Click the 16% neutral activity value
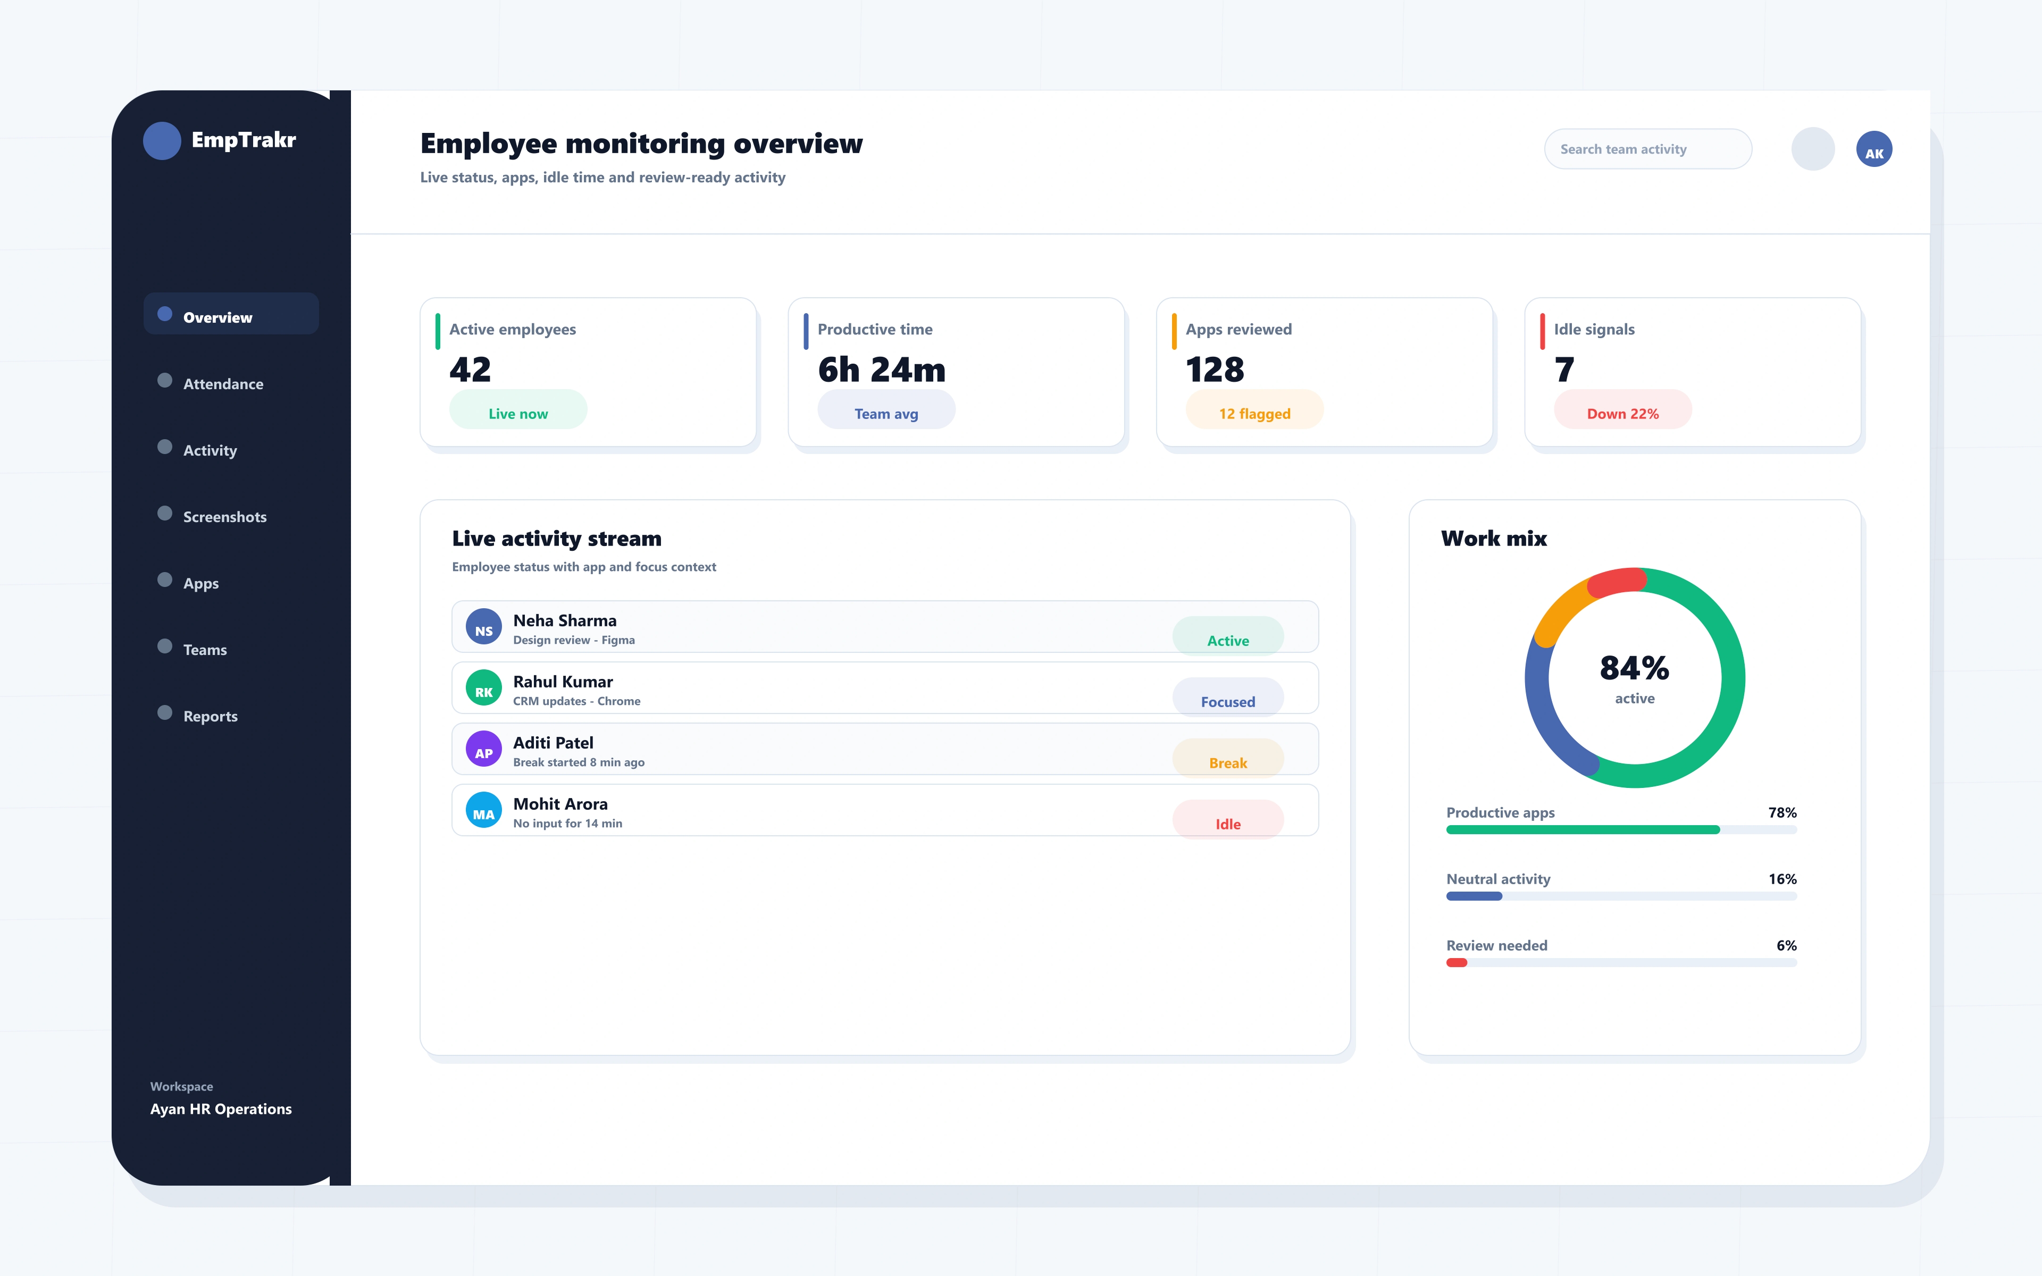Image resolution: width=2042 pixels, height=1276 pixels. point(1782,879)
